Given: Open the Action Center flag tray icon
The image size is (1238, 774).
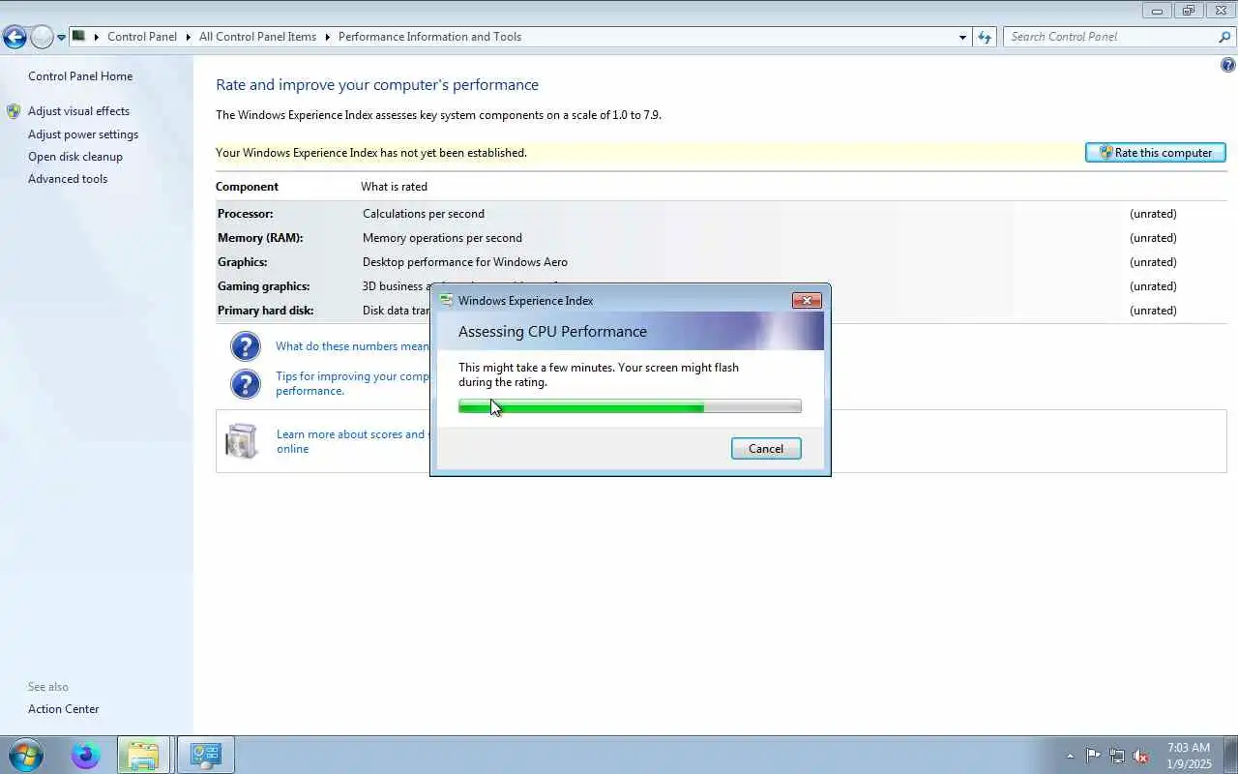Looking at the screenshot, I should coord(1093,756).
